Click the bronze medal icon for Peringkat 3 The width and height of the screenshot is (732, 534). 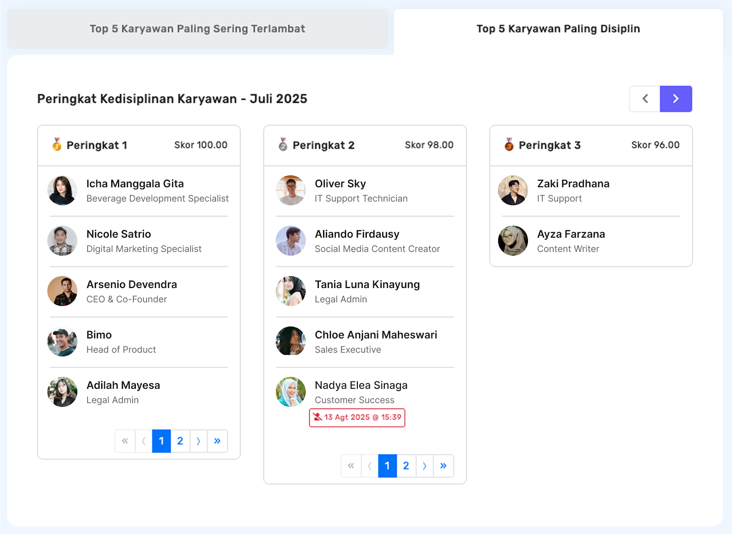509,145
